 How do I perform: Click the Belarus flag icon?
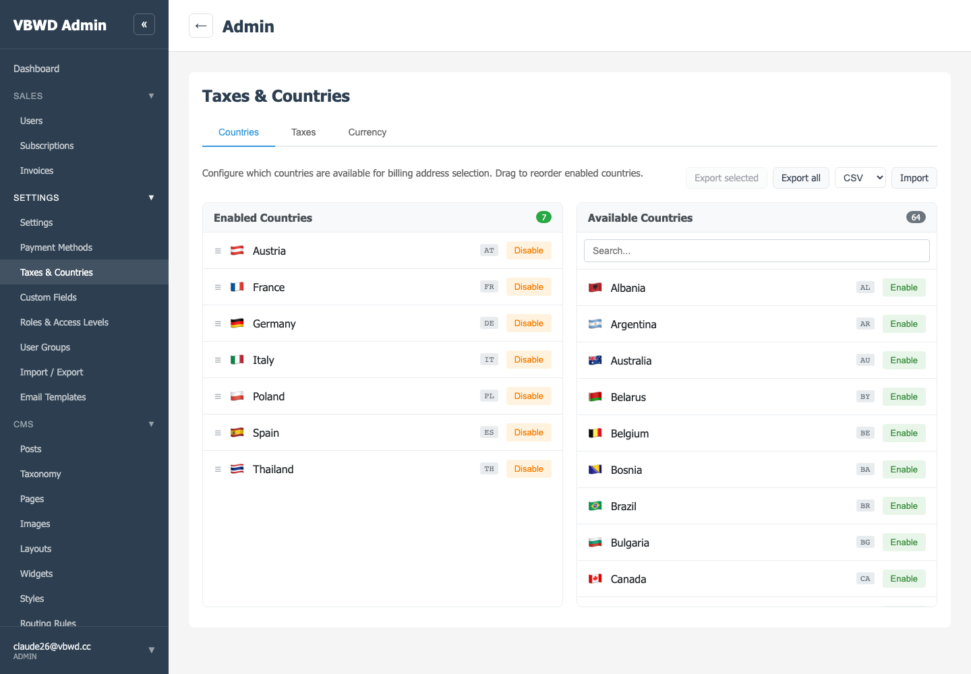point(595,397)
